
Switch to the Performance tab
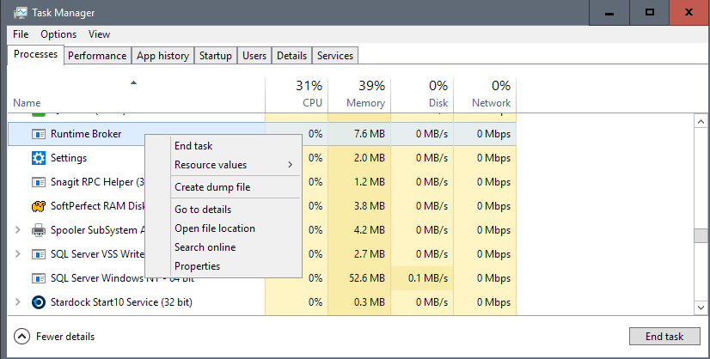tap(97, 56)
